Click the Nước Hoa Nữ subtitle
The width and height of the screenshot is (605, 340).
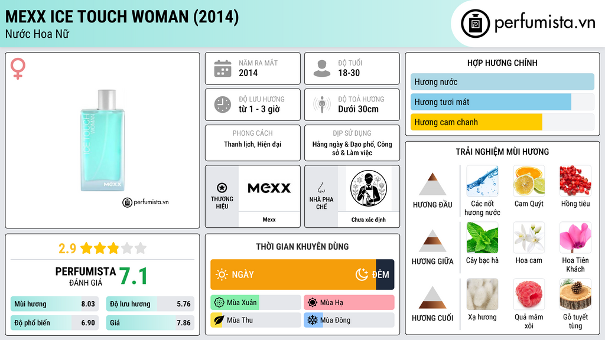37,34
